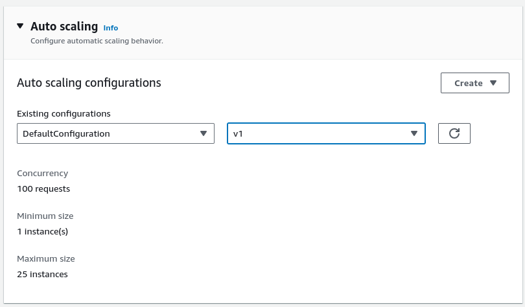Click the Auto scaling configurations heading

point(89,83)
